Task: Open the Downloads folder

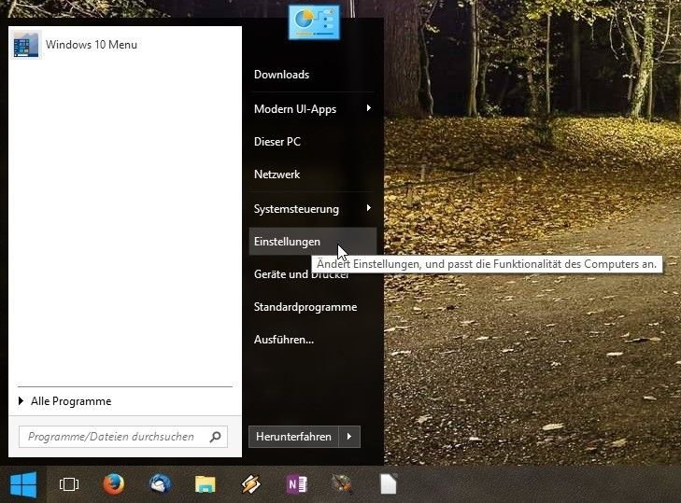Action: click(313, 75)
